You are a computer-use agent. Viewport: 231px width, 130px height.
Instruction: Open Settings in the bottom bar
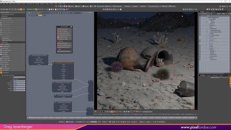point(162,122)
